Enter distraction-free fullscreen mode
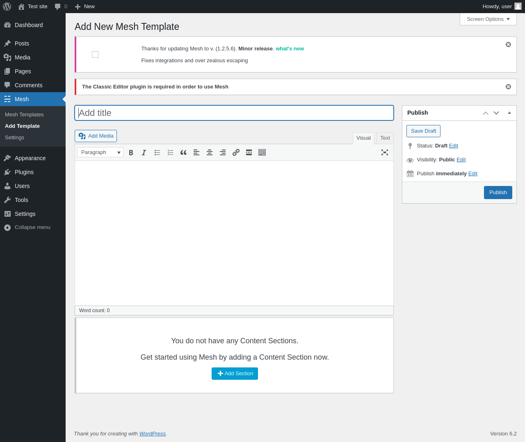The width and height of the screenshot is (525, 442). (x=385, y=152)
